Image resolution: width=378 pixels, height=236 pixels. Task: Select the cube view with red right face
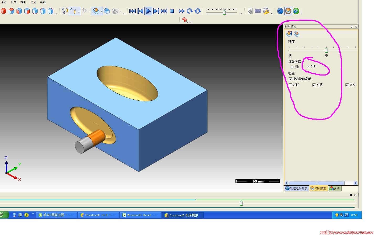tap(27, 11)
